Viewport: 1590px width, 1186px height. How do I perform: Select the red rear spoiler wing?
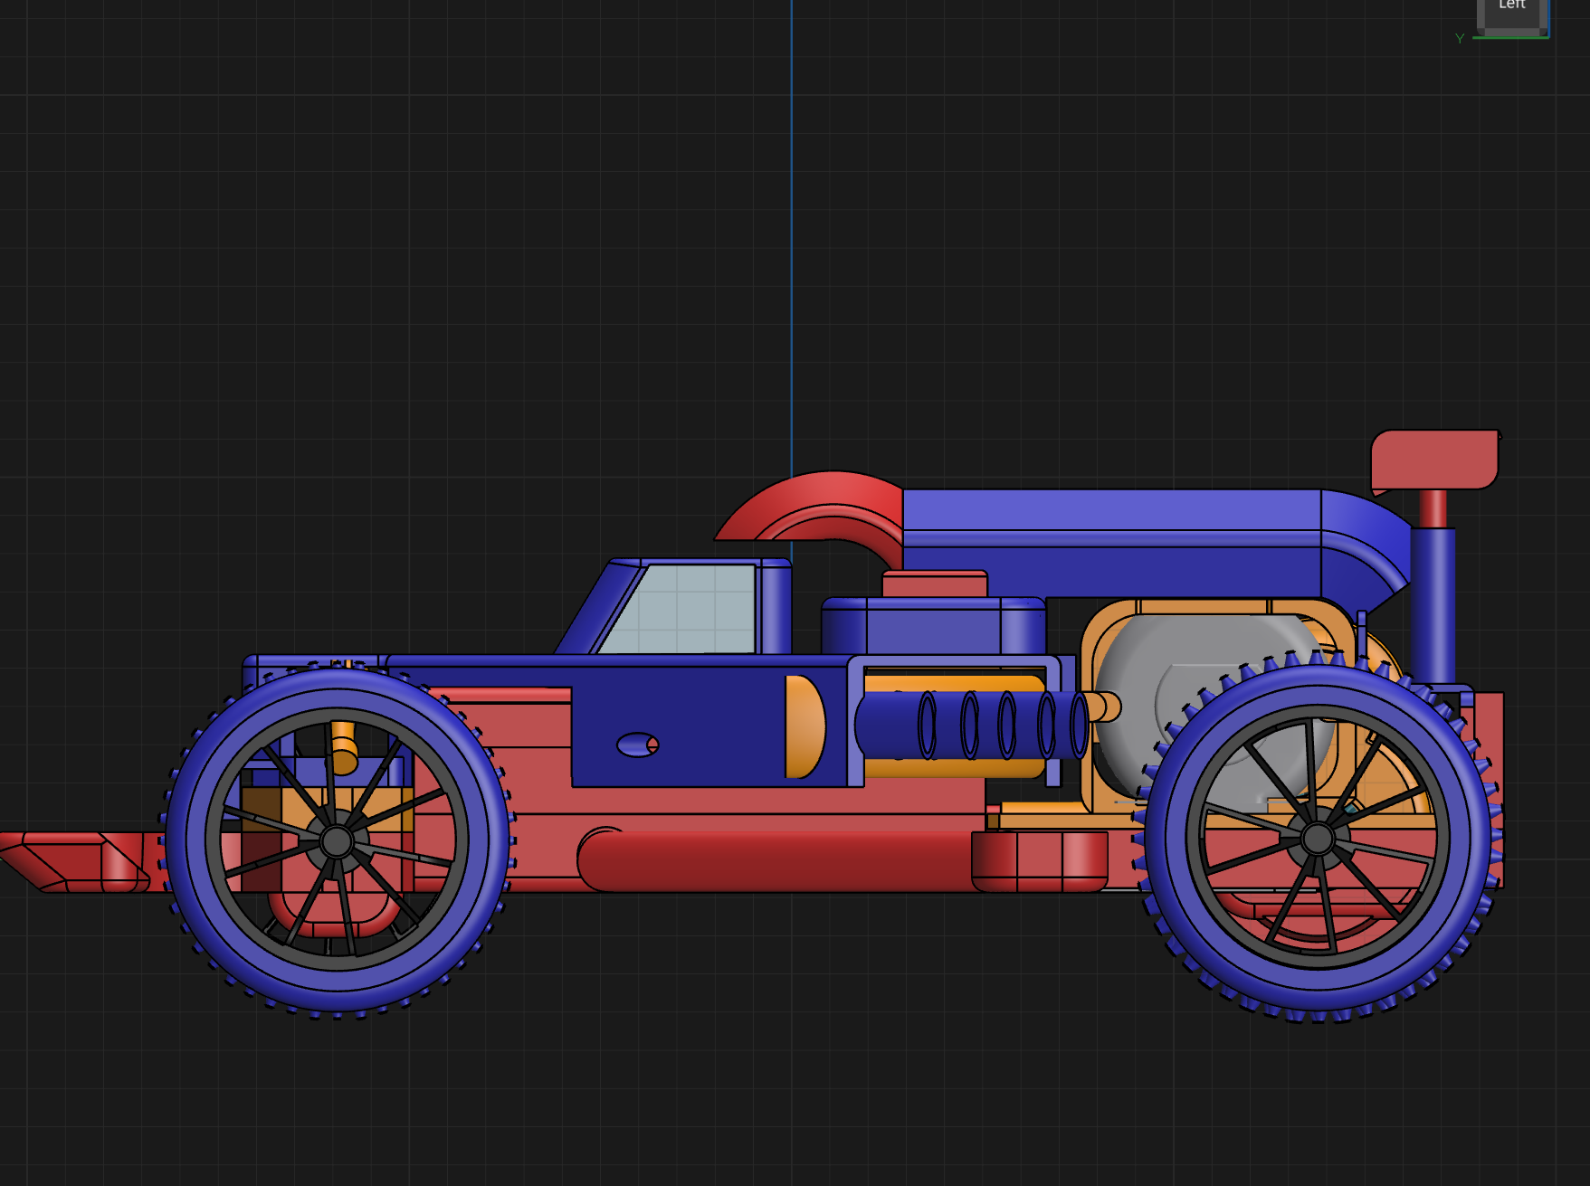(x=1434, y=460)
